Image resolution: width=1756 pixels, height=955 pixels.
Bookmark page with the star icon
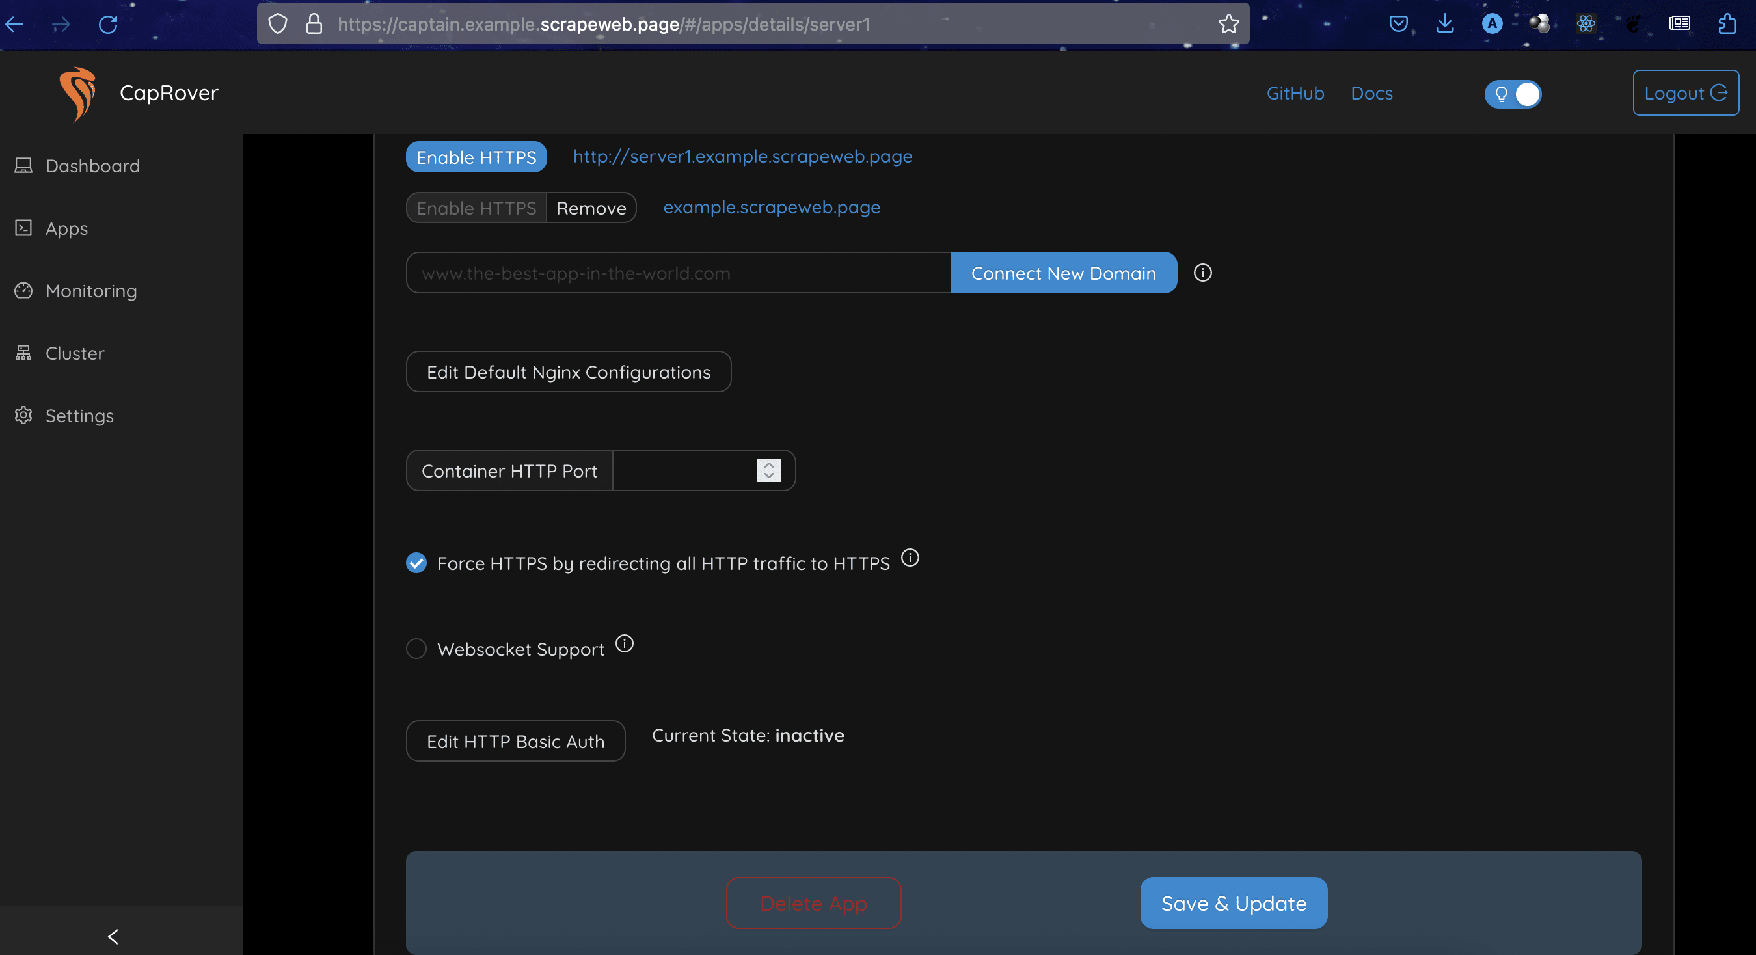click(x=1228, y=25)
